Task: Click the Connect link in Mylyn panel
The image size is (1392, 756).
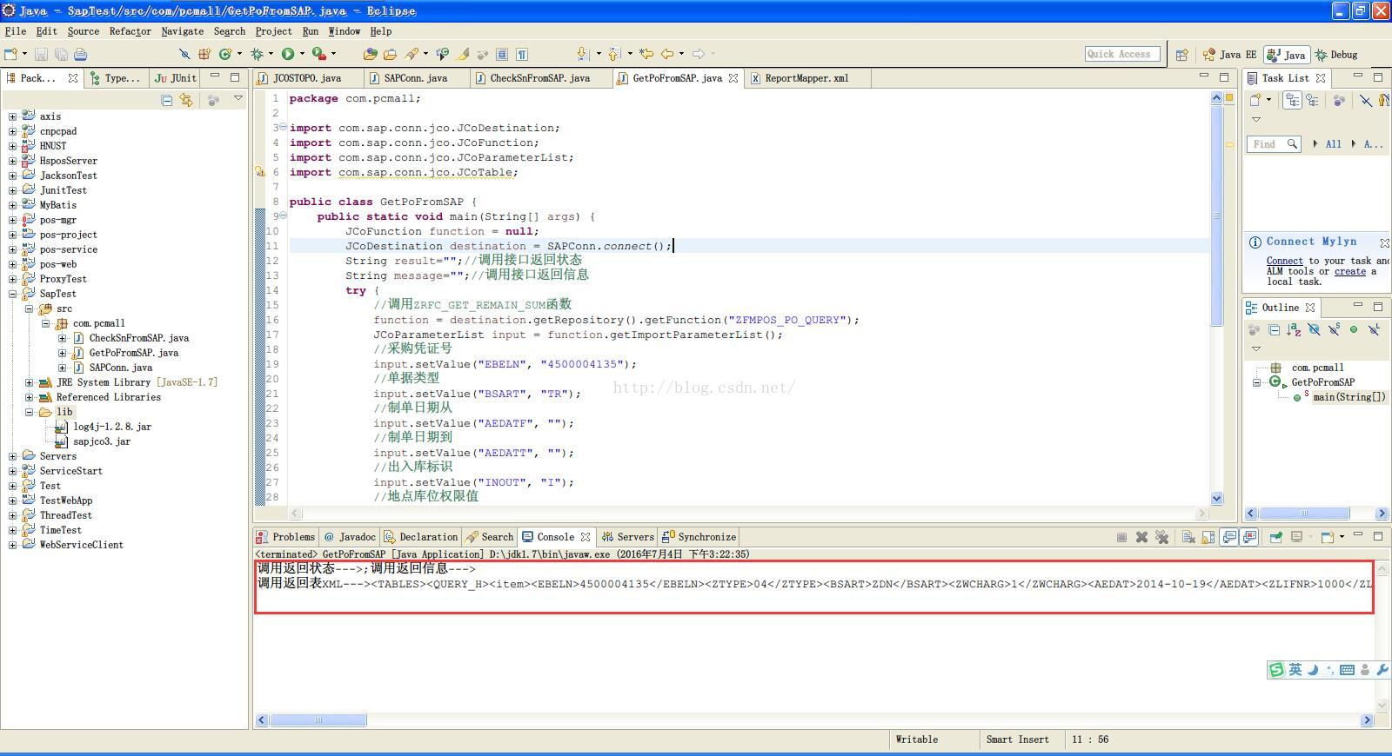Action: pos(1284,261)
